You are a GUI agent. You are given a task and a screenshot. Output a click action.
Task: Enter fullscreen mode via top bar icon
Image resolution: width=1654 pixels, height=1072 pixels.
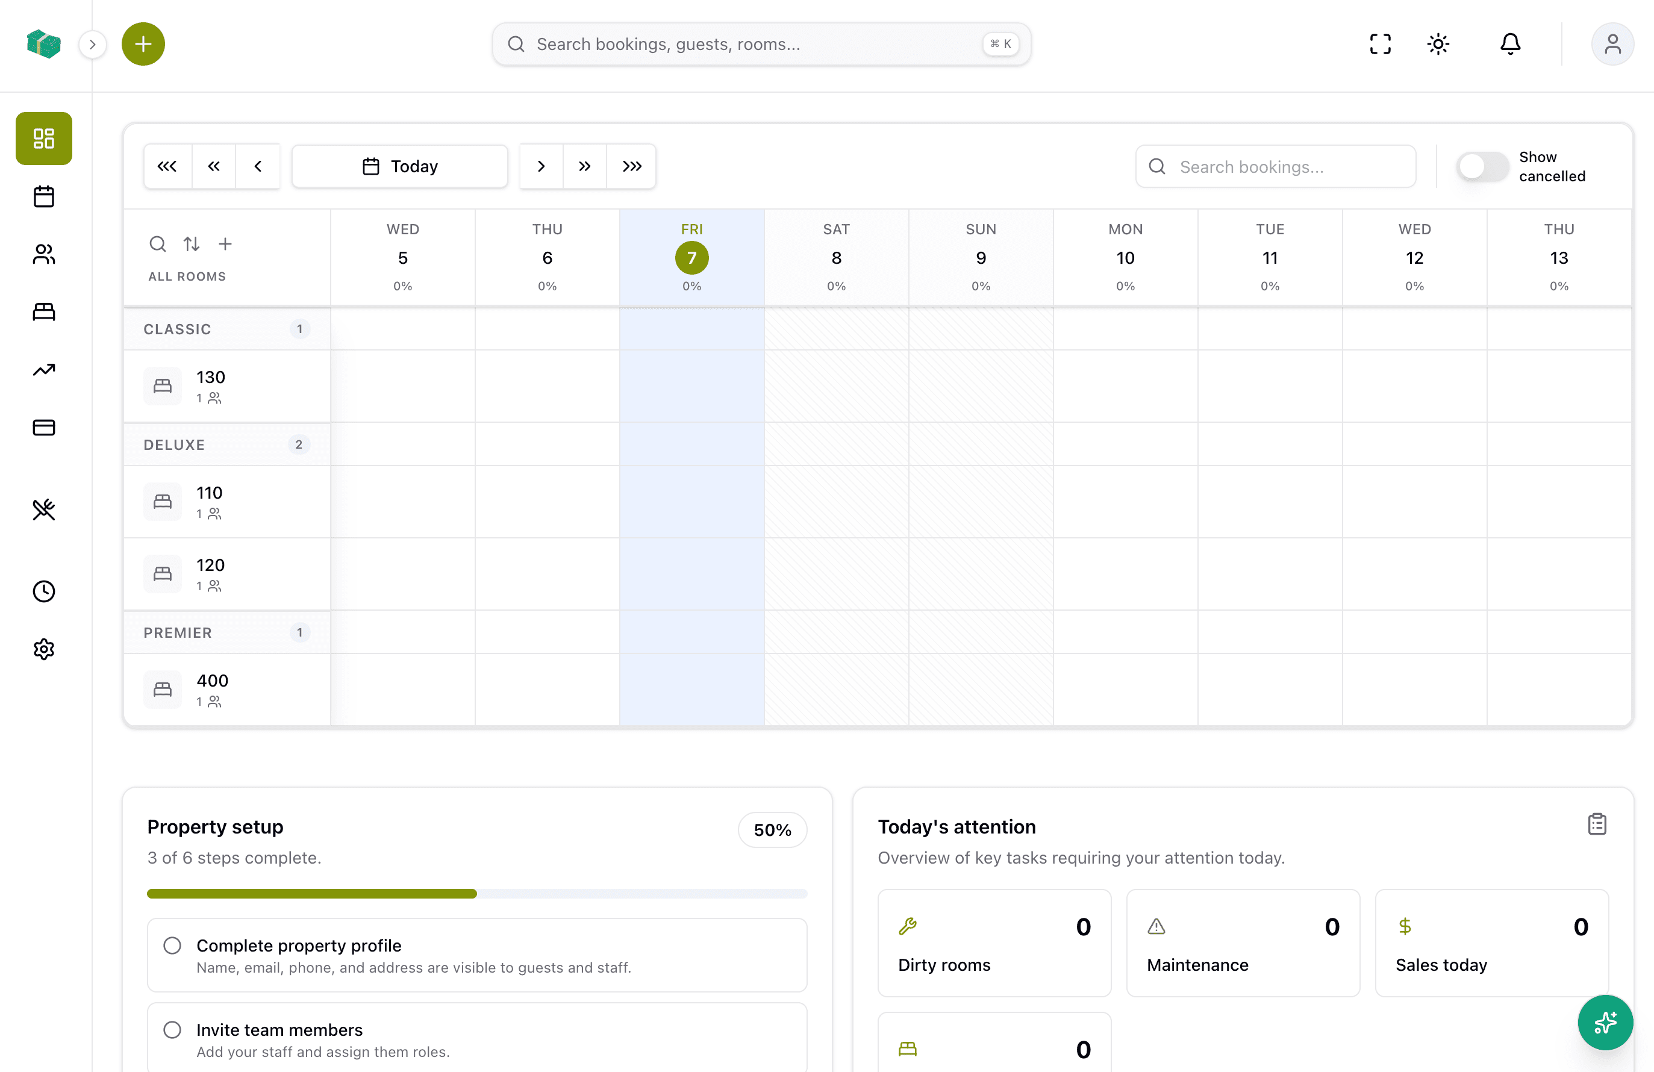coord(1380,45)
